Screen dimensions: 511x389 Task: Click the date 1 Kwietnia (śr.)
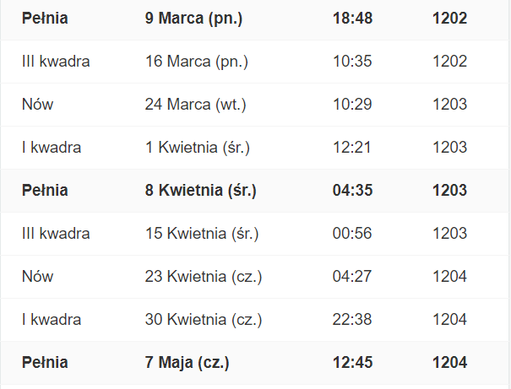[x=198, y=148]
